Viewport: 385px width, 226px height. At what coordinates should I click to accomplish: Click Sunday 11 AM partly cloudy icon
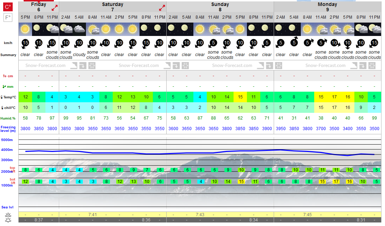click(213, 29)
